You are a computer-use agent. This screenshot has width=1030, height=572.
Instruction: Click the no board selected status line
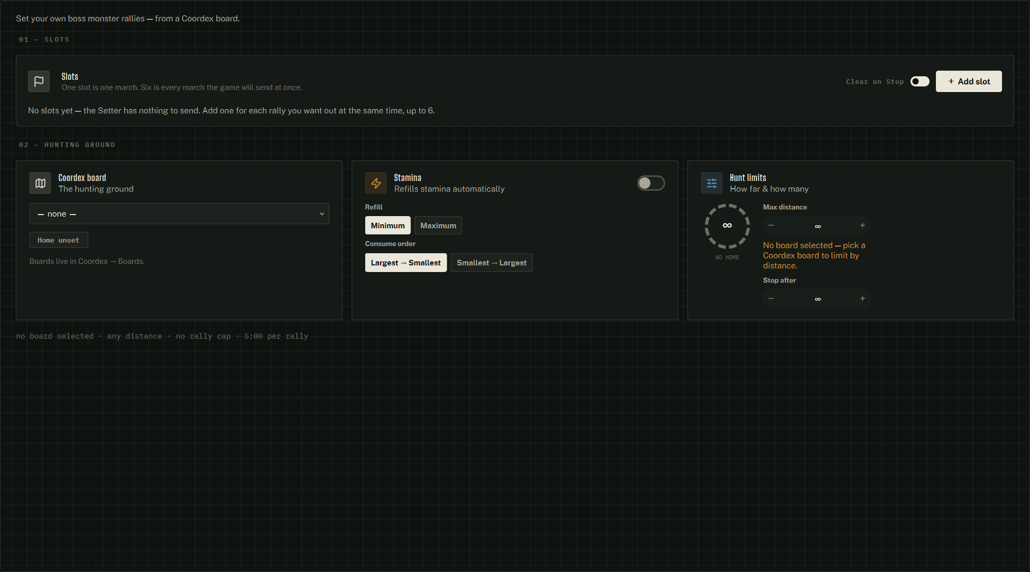point(162,336)
